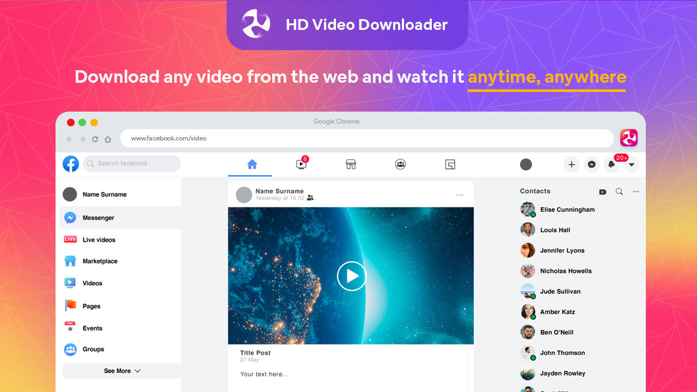Open the Marketplace tab in the top navigation
The image size is (697, 392).
click(351, 164)
